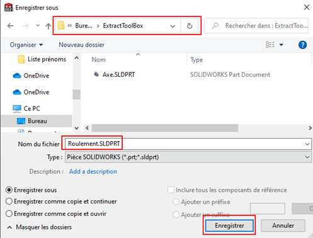Viewport: 313px width, 238px height.
Task: Click the first OneDrive cloud icon
Action: [17, 76]
